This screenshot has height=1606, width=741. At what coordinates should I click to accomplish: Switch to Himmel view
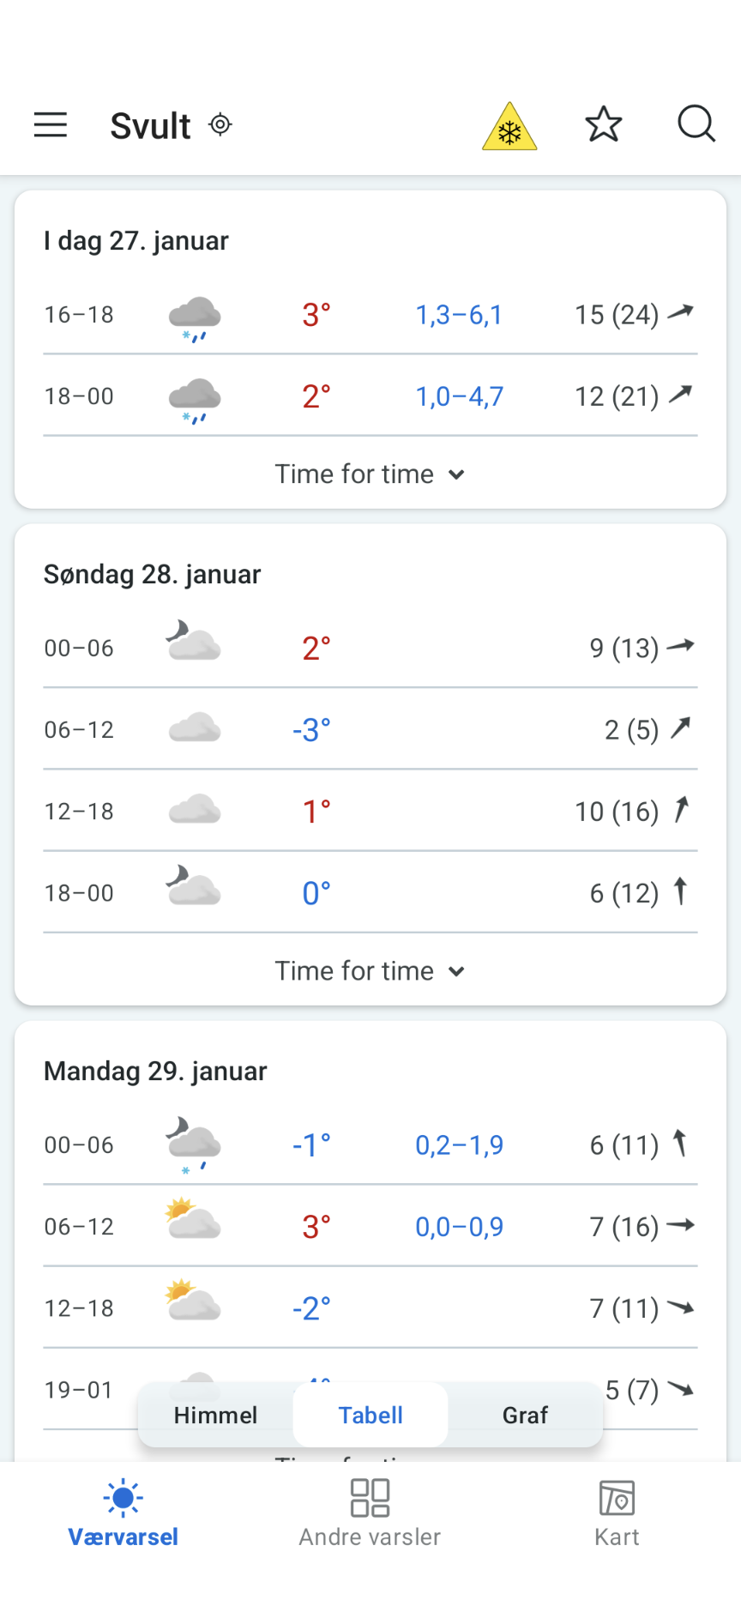point(215,1415)
